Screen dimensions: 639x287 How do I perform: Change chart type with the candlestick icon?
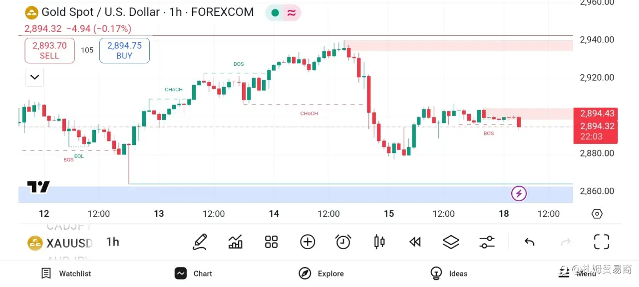[x=379, y=242]
